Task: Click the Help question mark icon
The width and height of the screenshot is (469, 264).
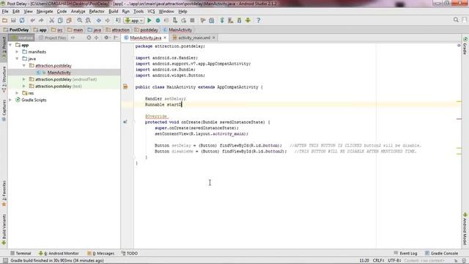Action: (259, 21)
